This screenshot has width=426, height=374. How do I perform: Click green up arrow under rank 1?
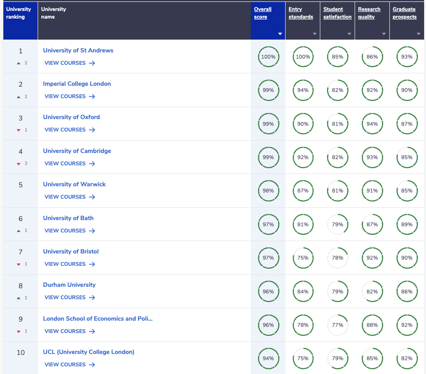point(19,63)
